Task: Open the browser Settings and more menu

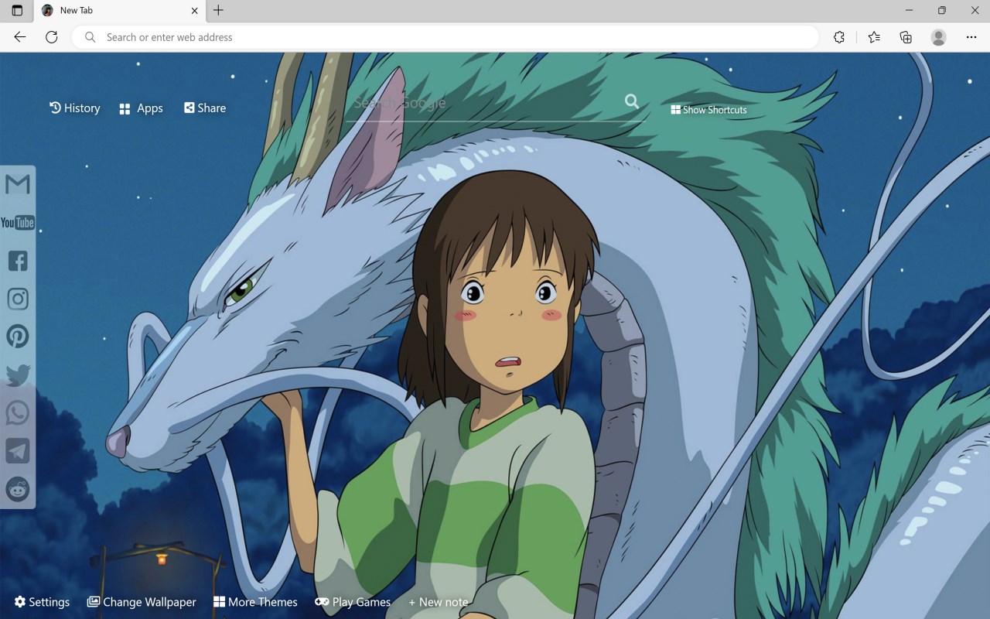Action: pyautogui.click(x=971, y=37)
